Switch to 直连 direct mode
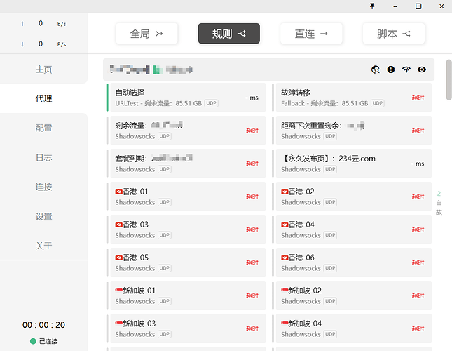Viewport: 452px width, 351px height. [x=311, y=34]
